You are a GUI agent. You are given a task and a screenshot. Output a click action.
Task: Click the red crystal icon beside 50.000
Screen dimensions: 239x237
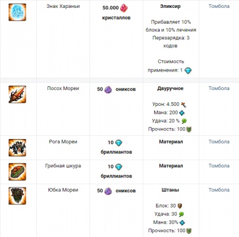point(124,8)
